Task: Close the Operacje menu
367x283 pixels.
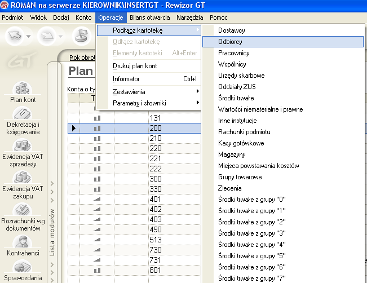Action: click(110, 17)
